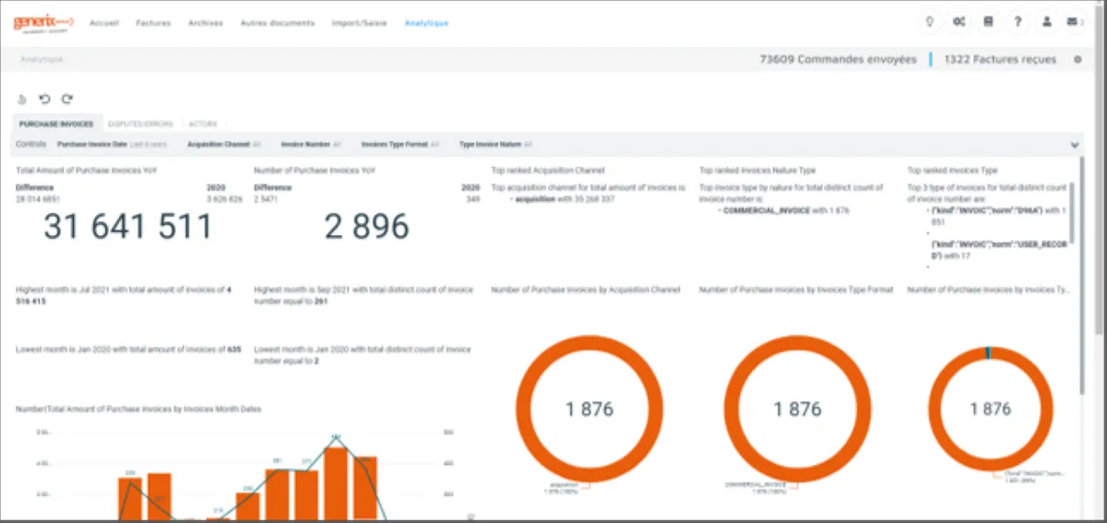The width and height of the screenshot is (1107, 523).
Task: Open the envelope messages icon
Action: point(1072,22)
